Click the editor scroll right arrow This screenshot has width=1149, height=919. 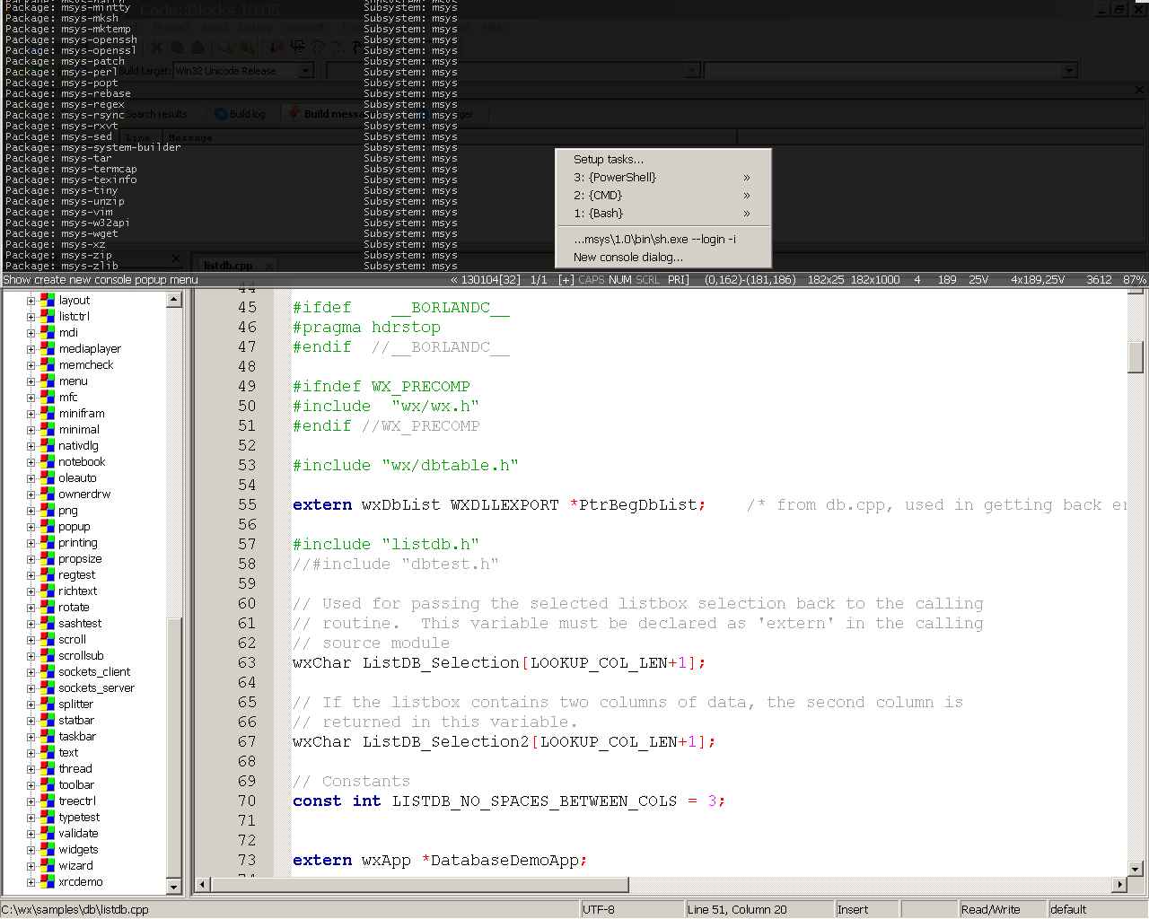[x=1118, y=885]
